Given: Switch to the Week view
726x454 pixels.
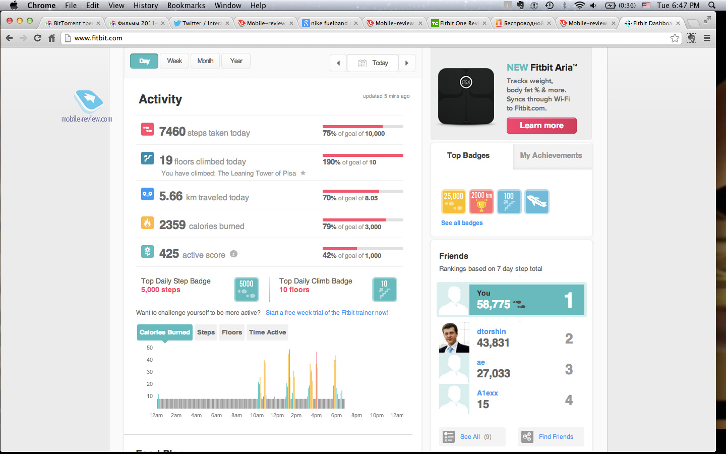Looking at the screenshot, I should click(174, 61).
